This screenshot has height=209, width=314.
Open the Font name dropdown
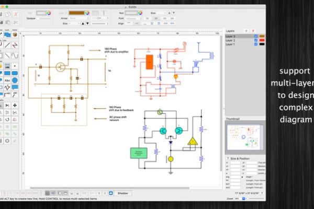coord(134,18)
